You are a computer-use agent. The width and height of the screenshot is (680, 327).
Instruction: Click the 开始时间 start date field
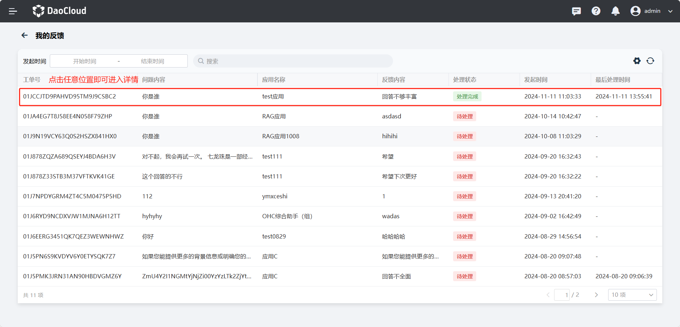(x=85, y=61)
